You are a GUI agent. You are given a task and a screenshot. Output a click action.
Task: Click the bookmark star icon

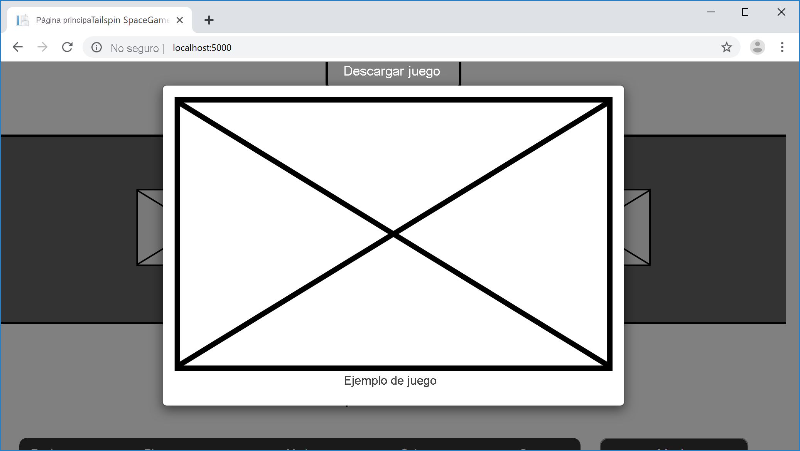726,47
